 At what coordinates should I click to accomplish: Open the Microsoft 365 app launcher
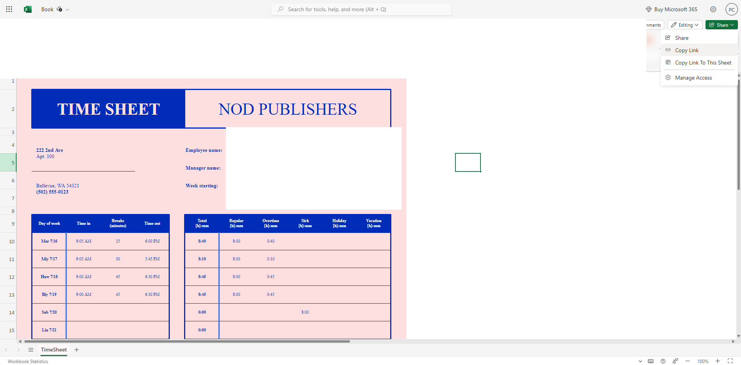pos(9,9)
